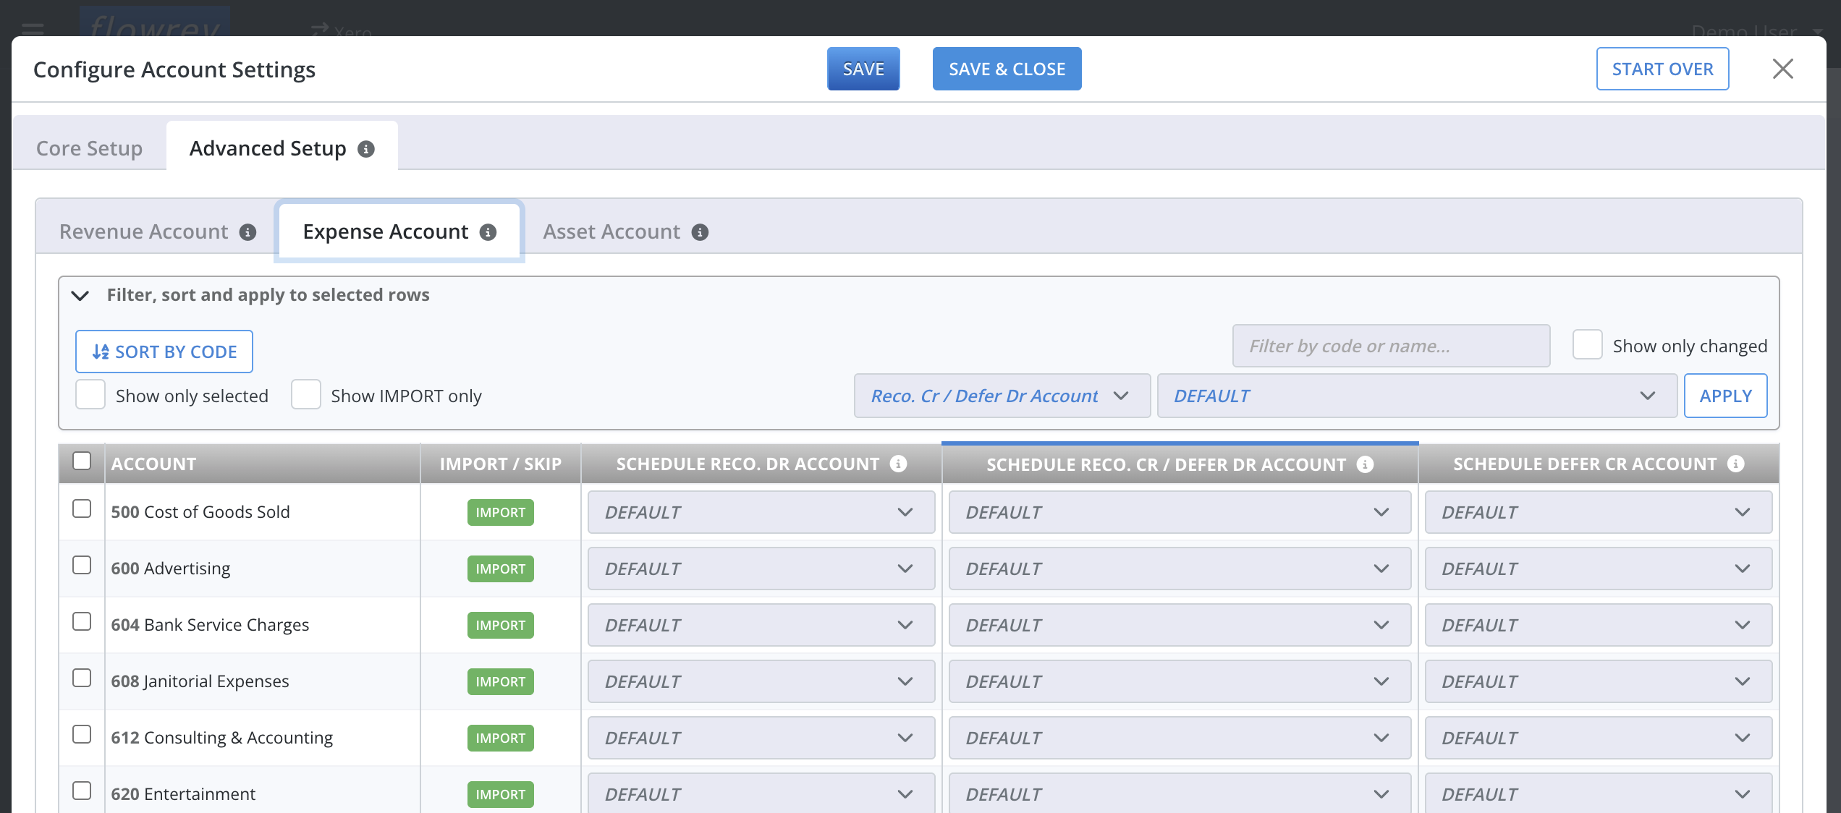Select 612 Consulting & Accounting checkbox
1841x813 pixels.
click(82, 734)
